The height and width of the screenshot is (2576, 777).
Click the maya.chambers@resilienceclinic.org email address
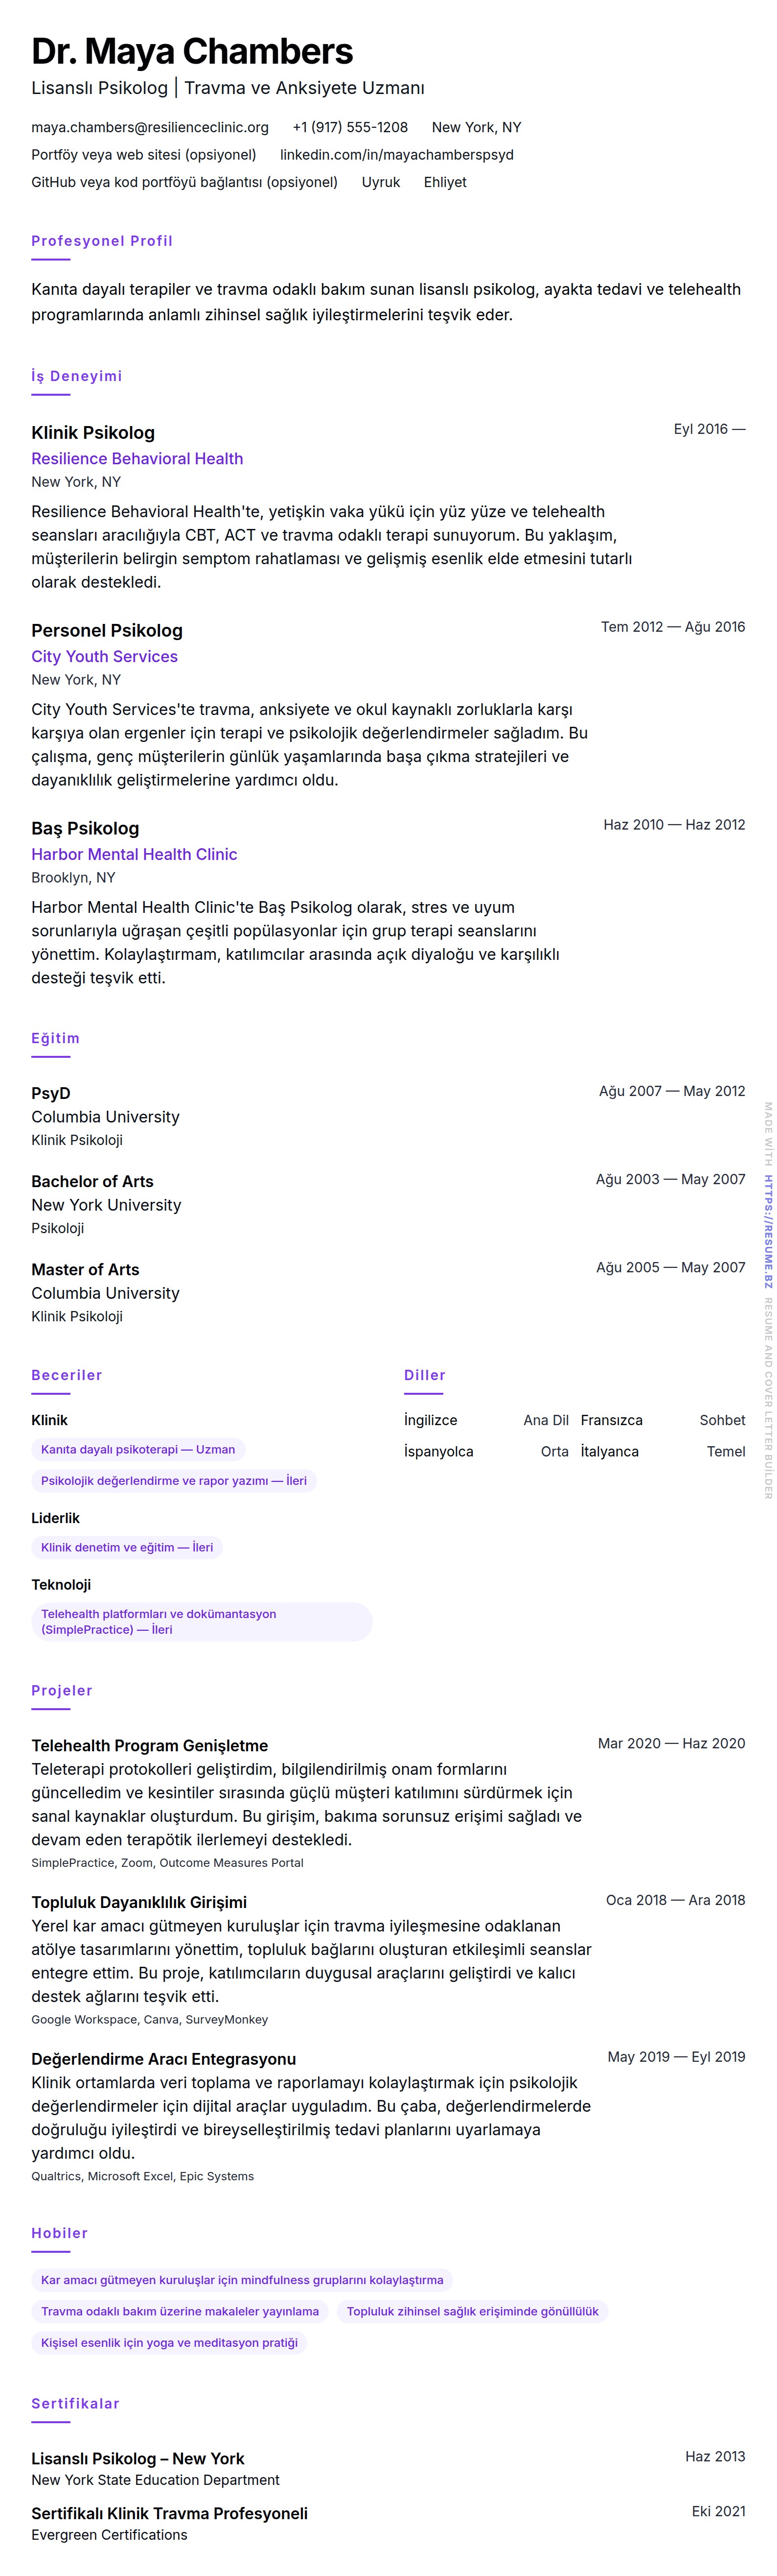[x=150, y=127]
